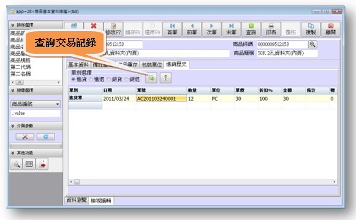The width and height of the screenshot is (356, 220).
Task: Switch to the inventory tab left of 包裝單位
Action: coord(127,65)
